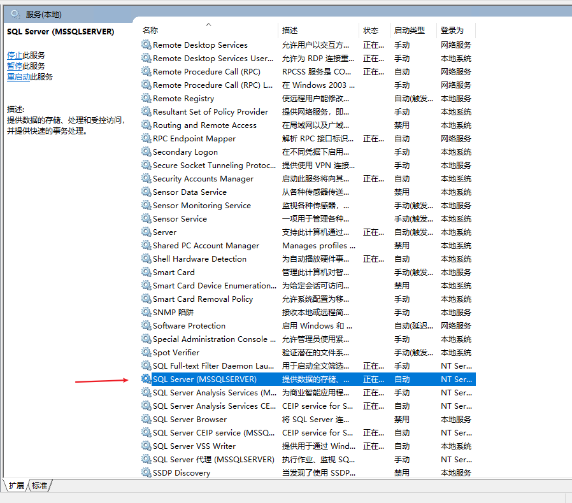This screenshot has height=503, width=572.
Task: Select Special Administration Console service
Action: point(308,339)
